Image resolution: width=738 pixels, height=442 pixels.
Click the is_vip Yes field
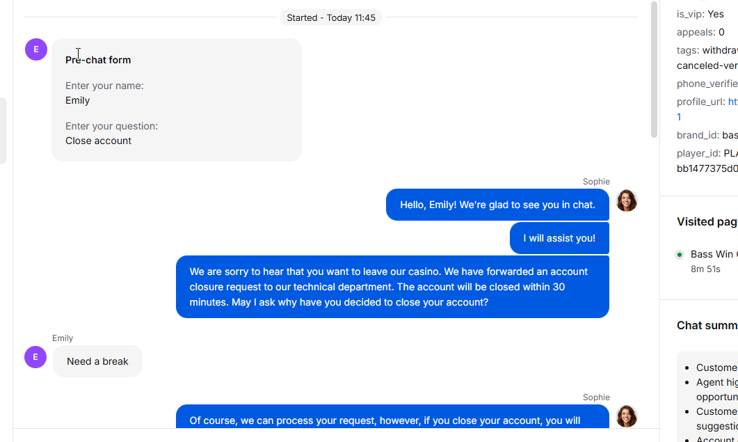tap(700, 14)
